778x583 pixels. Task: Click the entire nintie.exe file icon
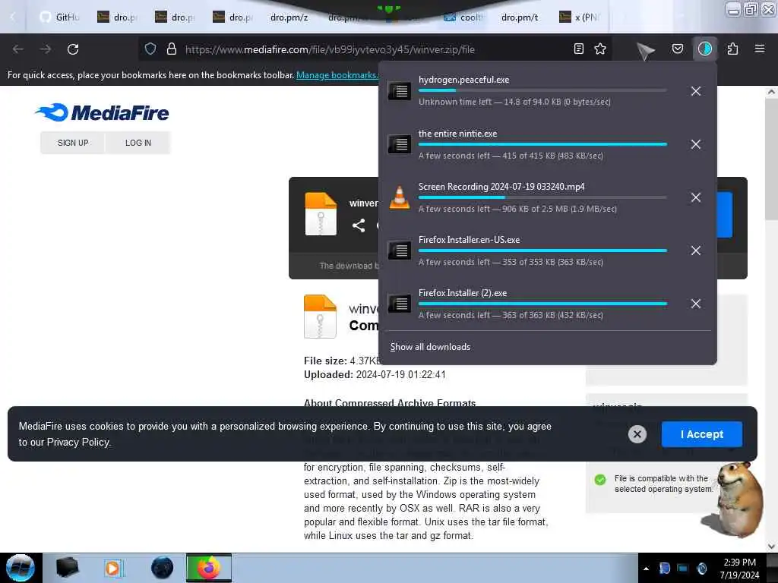[x=400, y=143]
